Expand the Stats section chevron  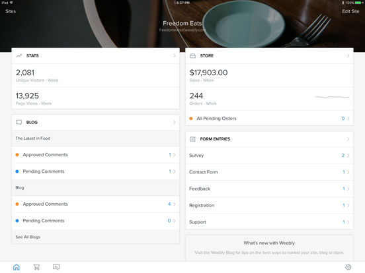(175, 55)
